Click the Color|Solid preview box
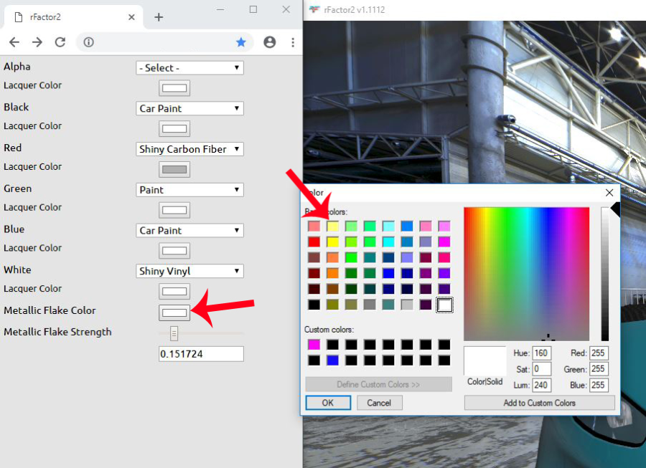 (x=485, y=360)
